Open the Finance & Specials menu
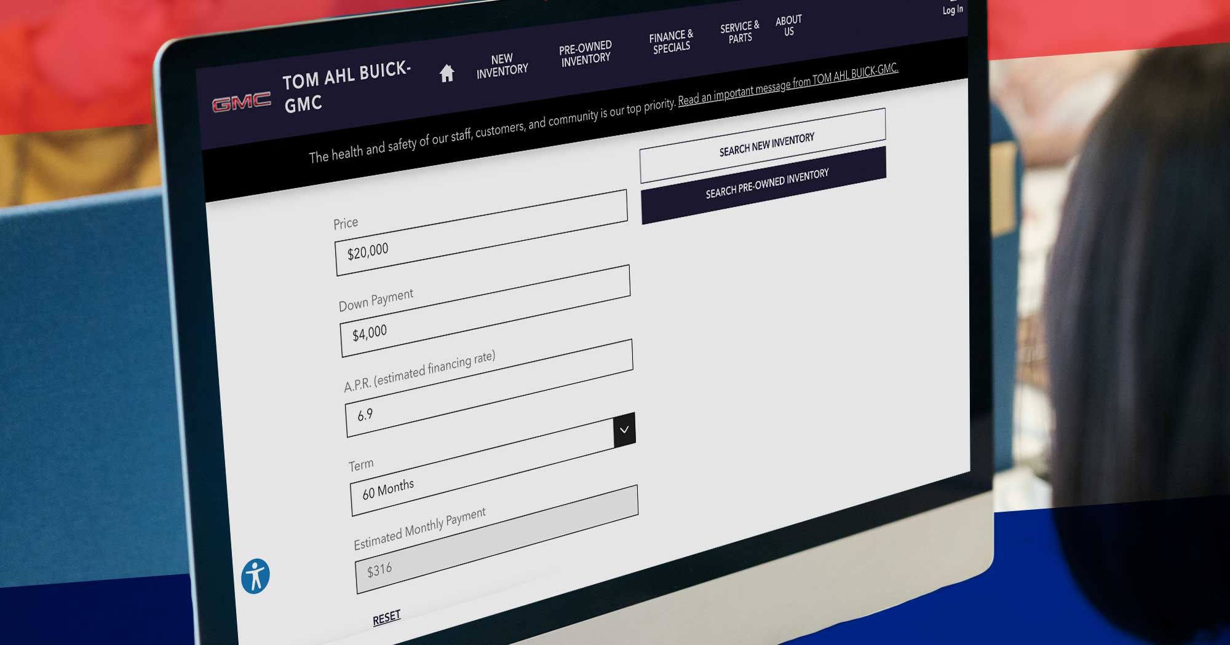The image size is (1230, 645). tap(671, 42)
